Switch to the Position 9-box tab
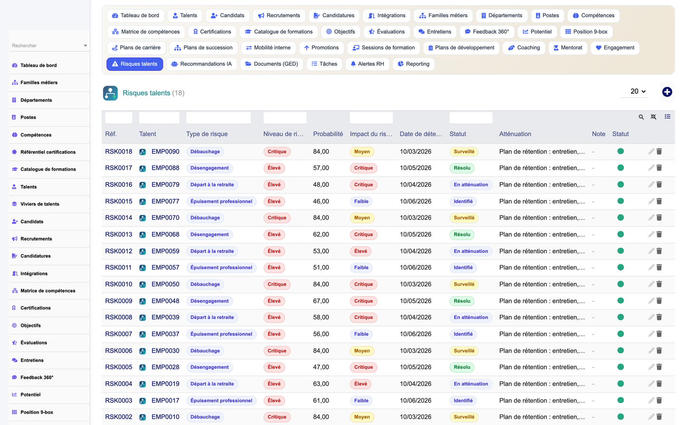Viewport: 687px width, 425px height. point(586,32)
